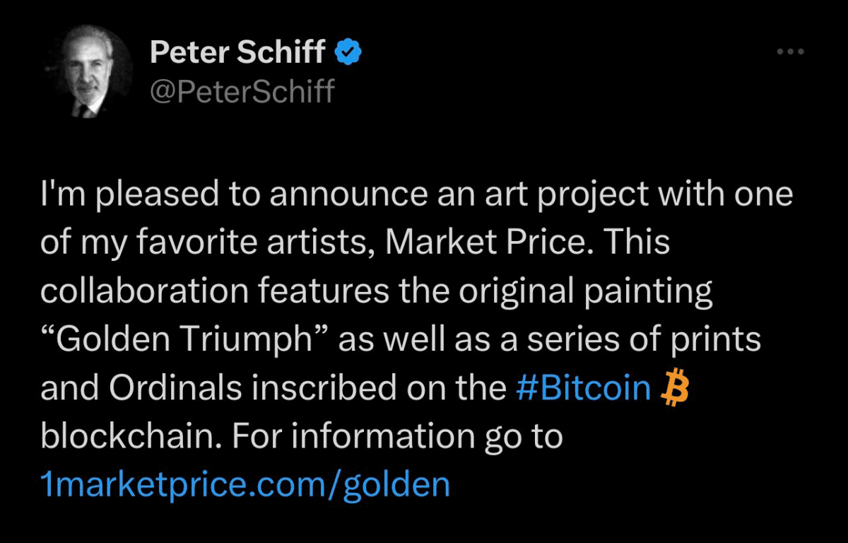
Task: Click the orange Bitcoin symbol emoji
Action: pos(673,389)
